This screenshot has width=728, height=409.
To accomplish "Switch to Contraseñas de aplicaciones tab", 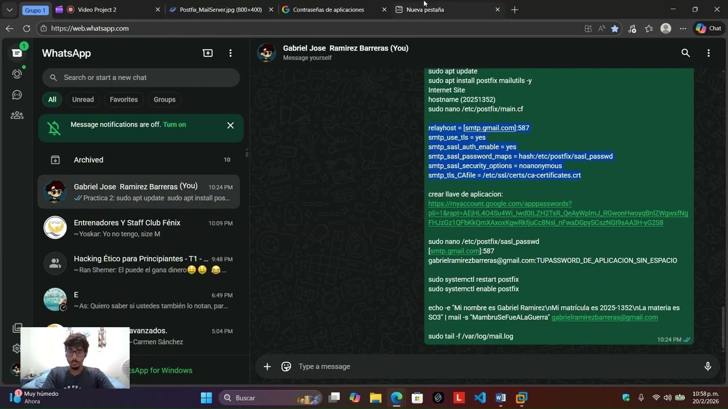I will [x=334, y=10].
